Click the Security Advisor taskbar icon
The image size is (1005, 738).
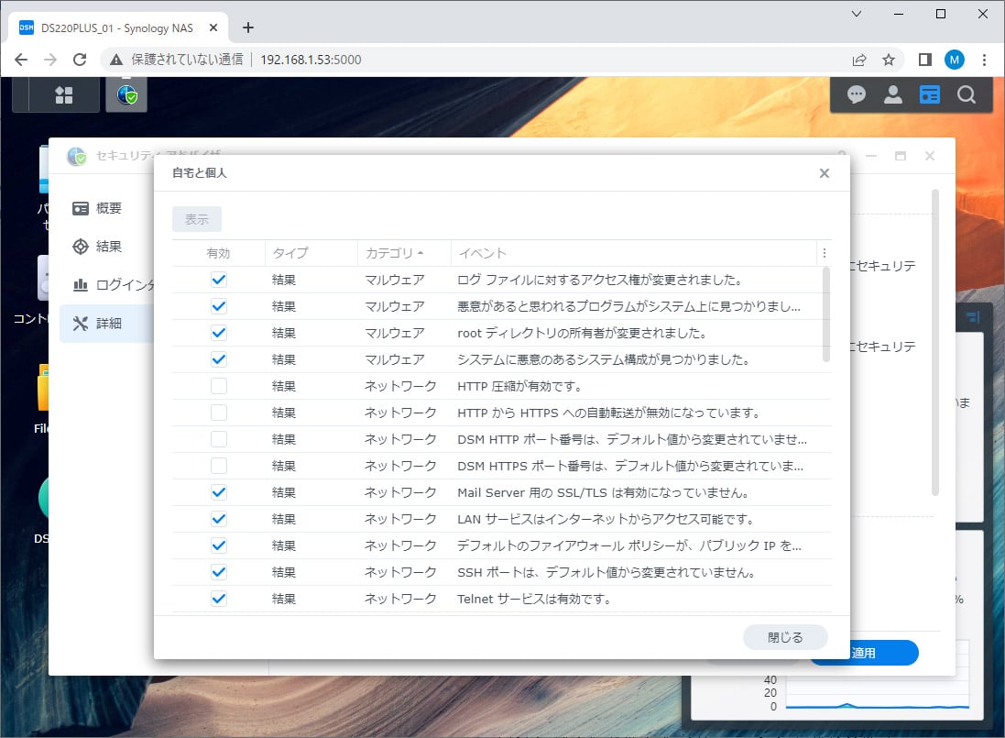127,95
